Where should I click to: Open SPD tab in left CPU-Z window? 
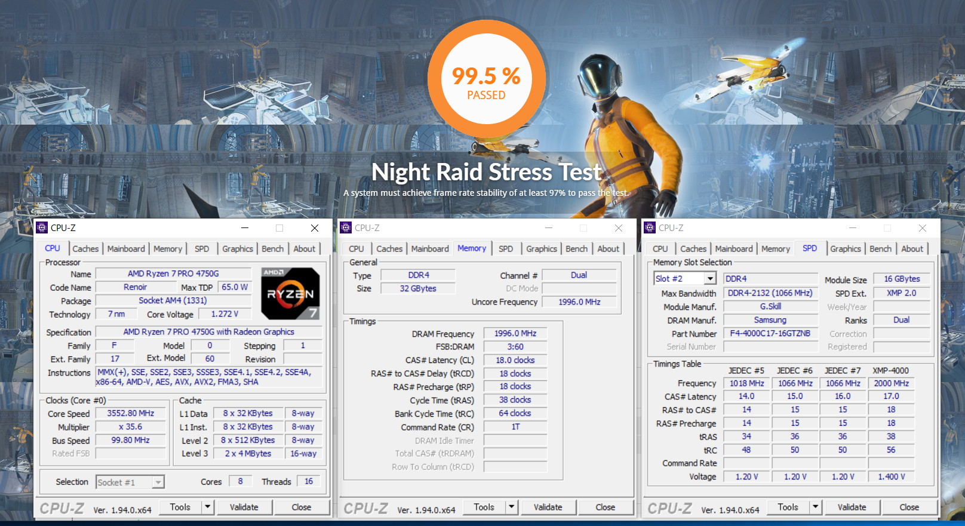point(202,249)
